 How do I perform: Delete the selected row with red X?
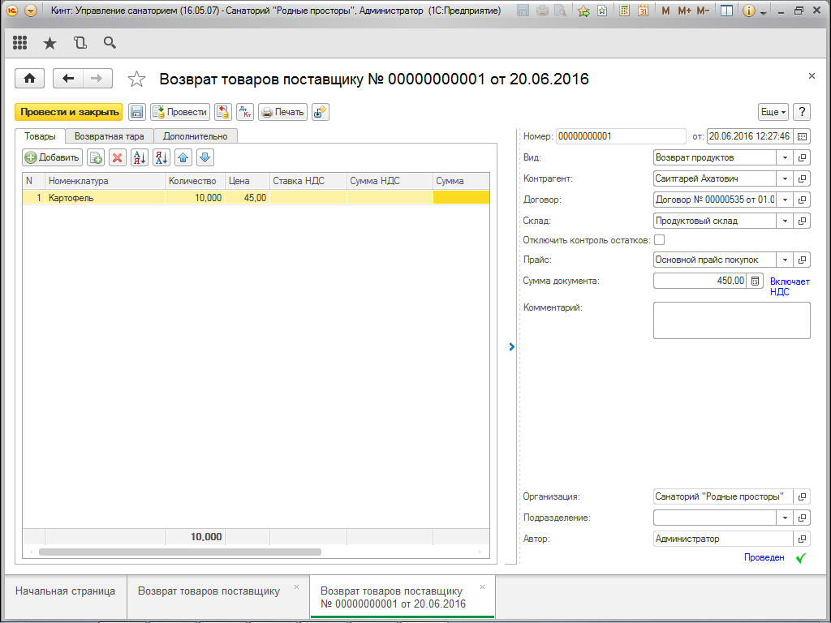click(117, 157)
